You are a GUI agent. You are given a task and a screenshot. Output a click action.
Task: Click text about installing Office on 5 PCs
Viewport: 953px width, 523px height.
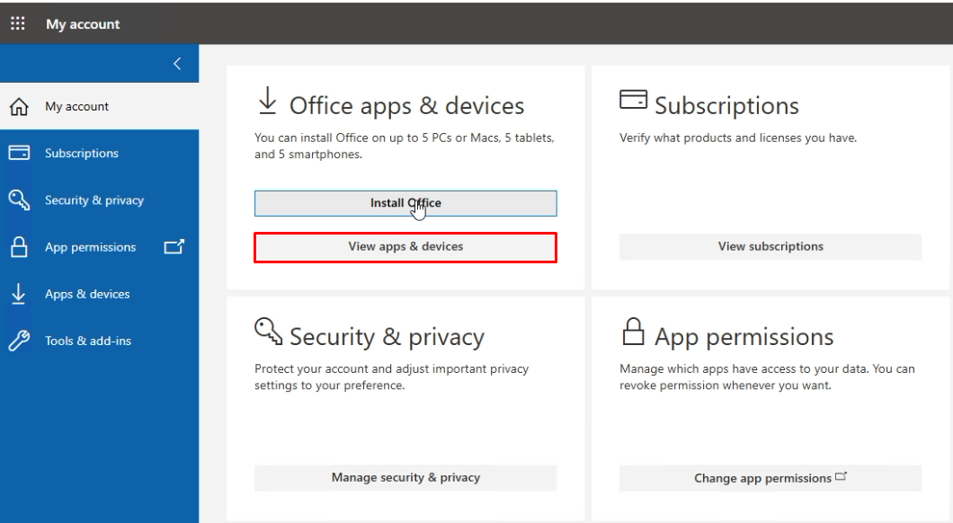click(x=405, y=146)
